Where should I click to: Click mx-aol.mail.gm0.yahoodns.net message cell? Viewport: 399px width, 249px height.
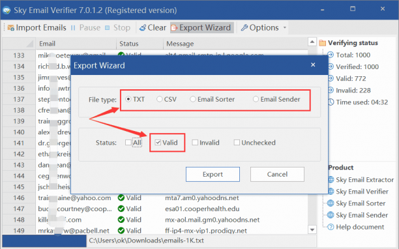pyautogui.click(x=213, y=220)
